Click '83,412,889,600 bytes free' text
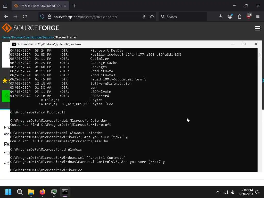264x198 pixels. (87, 104)
